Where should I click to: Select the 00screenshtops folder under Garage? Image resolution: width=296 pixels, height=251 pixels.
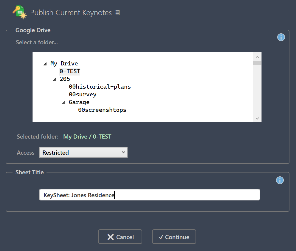tap(102, 110)
